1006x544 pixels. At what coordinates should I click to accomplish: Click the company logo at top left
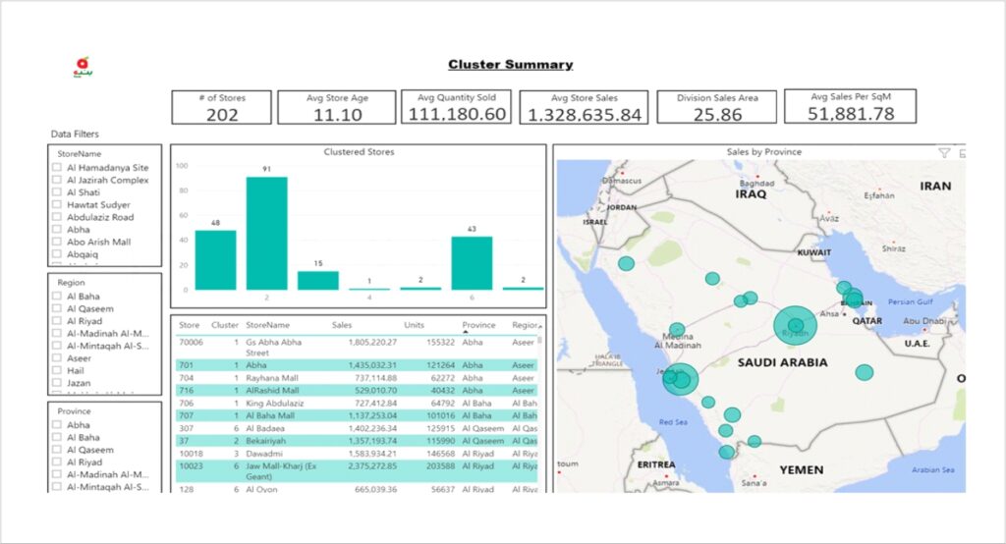82,67
